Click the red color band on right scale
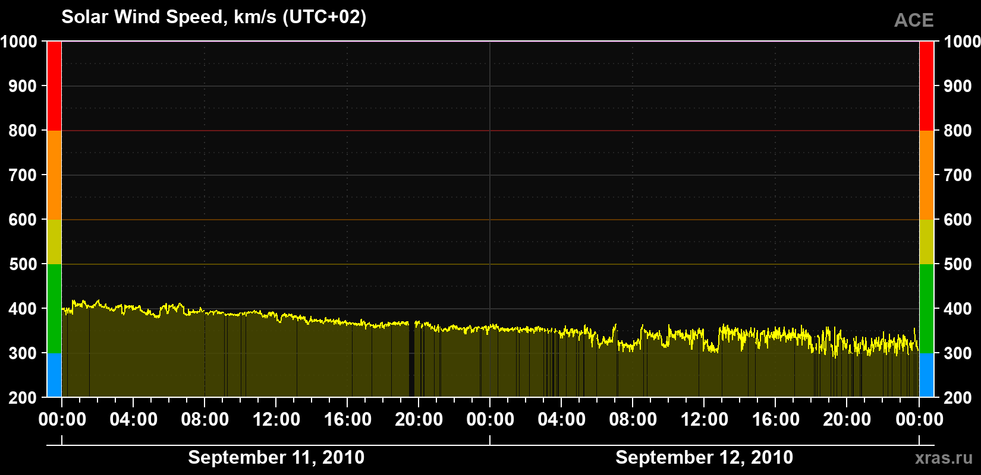Image resolution: width=981 pixels, height=475 pixels. (x=926, y=86)
